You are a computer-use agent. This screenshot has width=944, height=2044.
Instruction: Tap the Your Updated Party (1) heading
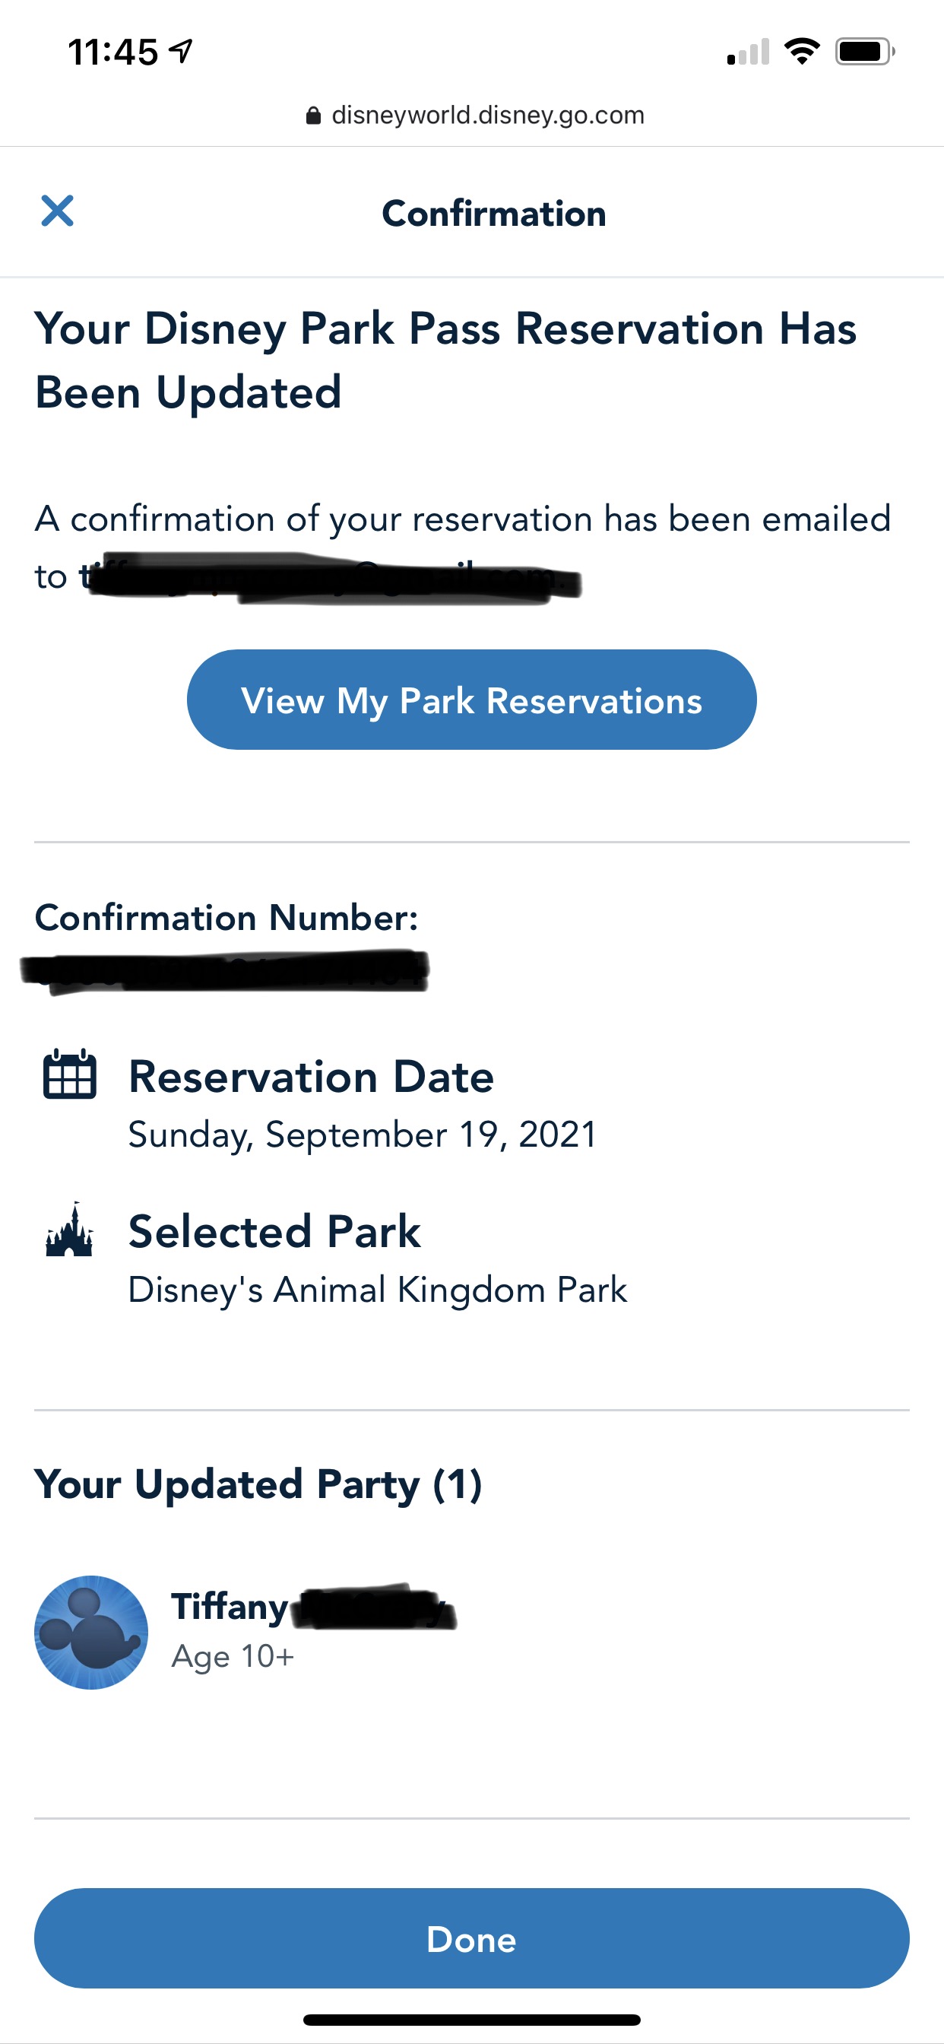pos(258,1484)
